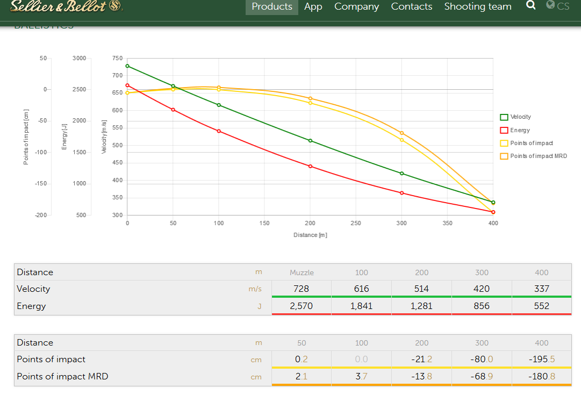Go to the Company menu item

click(x=356, y=7)
